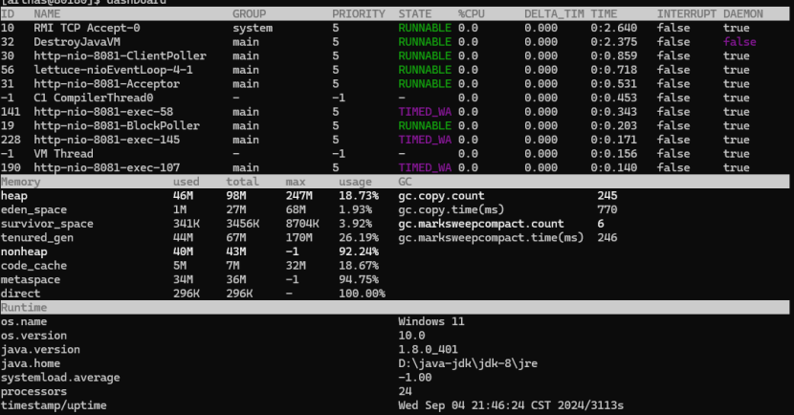Click java.home path 'D:\java-jdk\jdk-8\jre'
794x415 pixels.
pyautogui.click(x=468, y=363)
